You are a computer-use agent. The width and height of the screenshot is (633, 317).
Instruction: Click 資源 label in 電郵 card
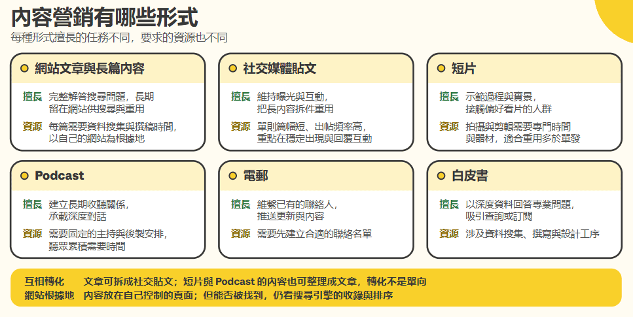coord(241,234)
